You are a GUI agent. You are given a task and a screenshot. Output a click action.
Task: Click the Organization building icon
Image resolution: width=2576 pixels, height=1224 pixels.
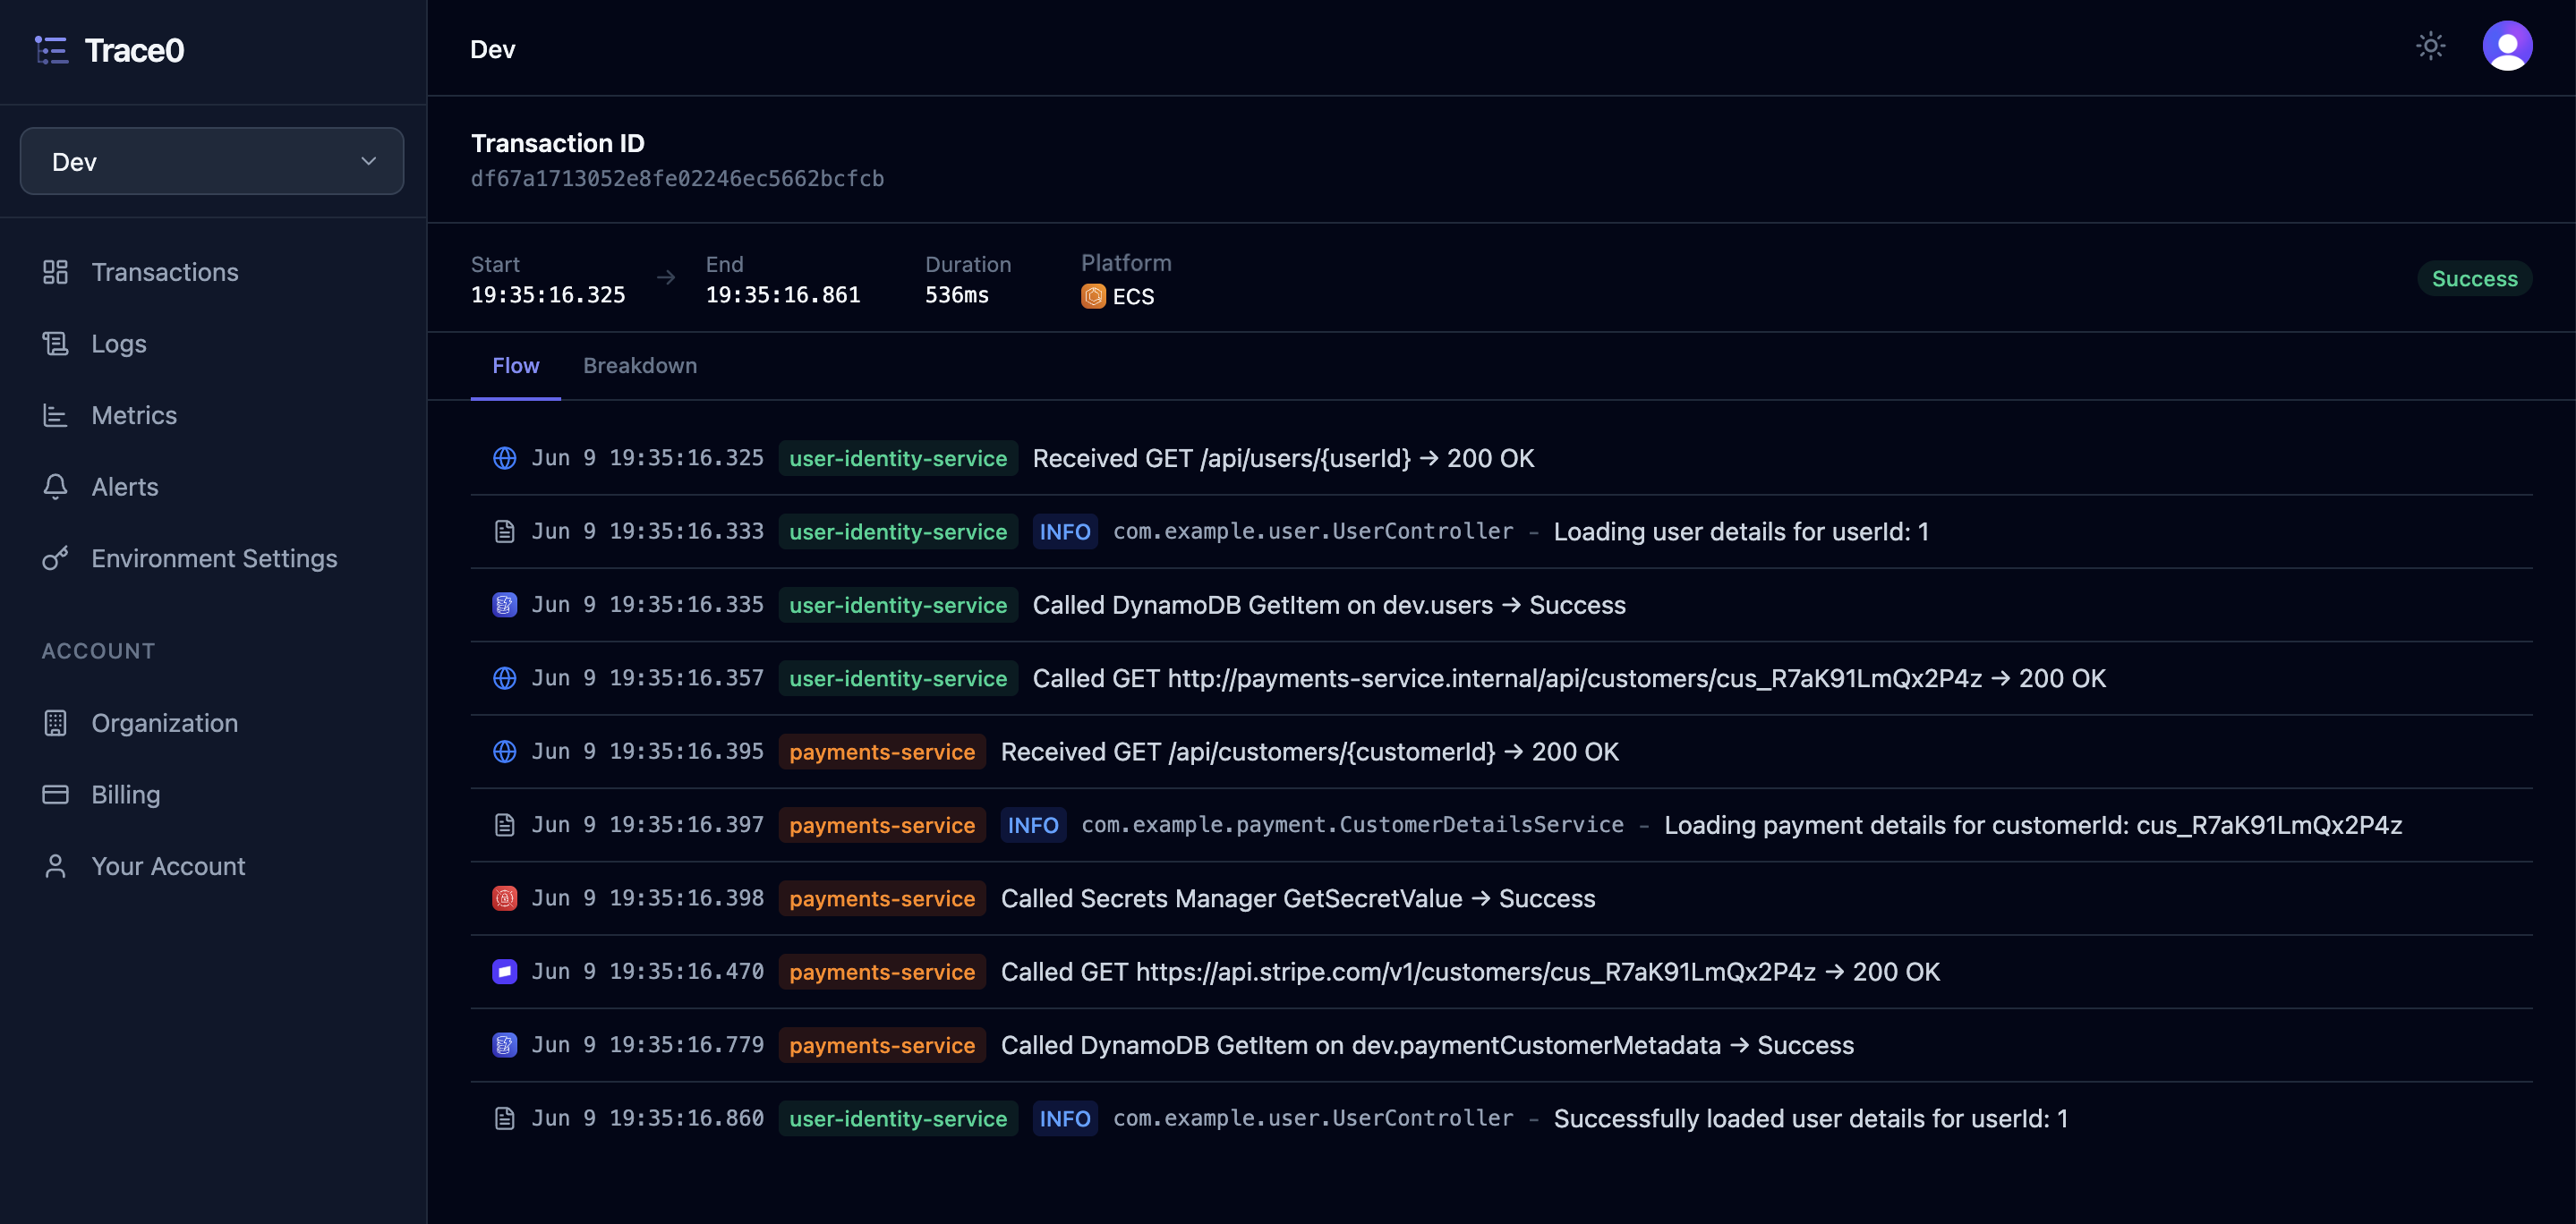[x=55, y=723]
